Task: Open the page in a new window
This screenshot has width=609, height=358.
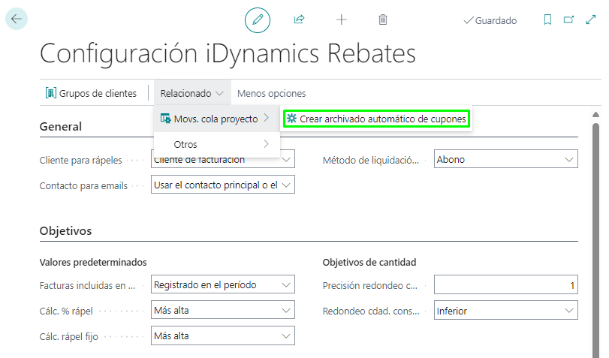Action: [568, 20]
